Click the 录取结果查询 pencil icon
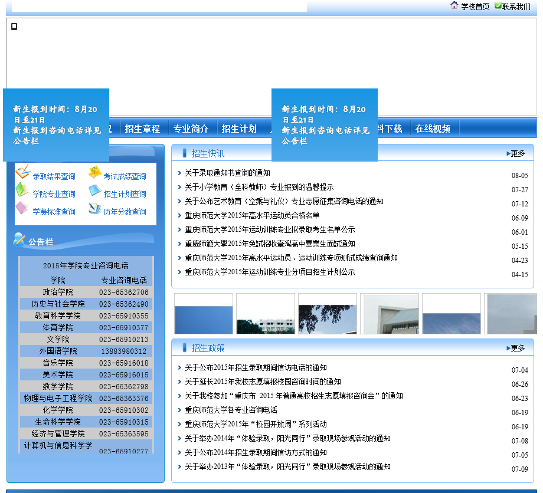This screenshot has width=543, height=493. click(x=23, y=172)
